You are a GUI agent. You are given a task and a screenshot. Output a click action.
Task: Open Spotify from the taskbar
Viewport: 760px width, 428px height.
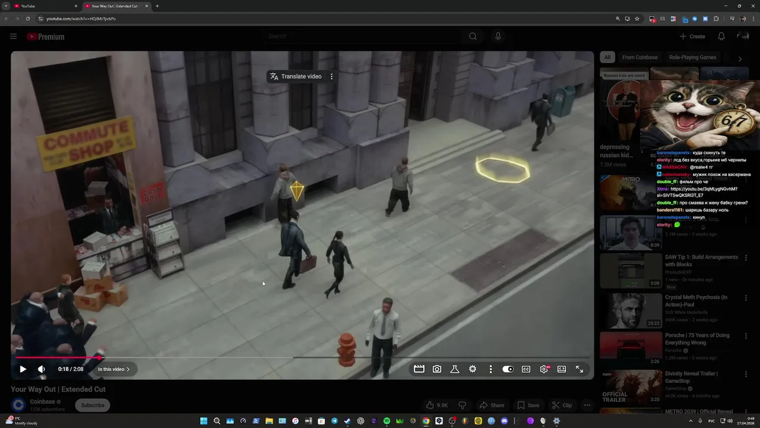tap(387, 421)
